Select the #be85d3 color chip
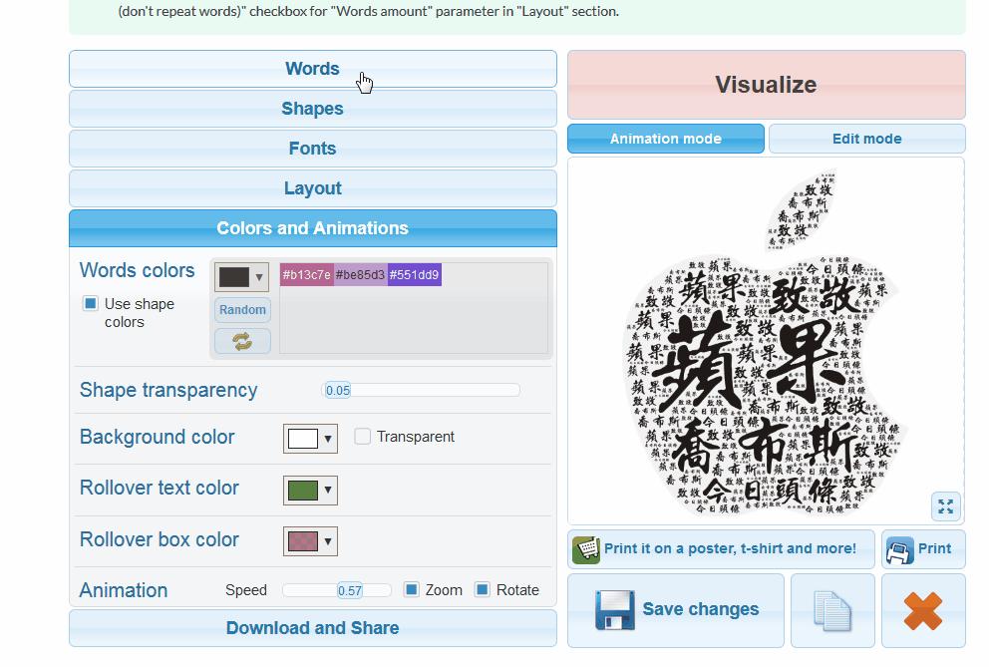 (x=360, y=275)
